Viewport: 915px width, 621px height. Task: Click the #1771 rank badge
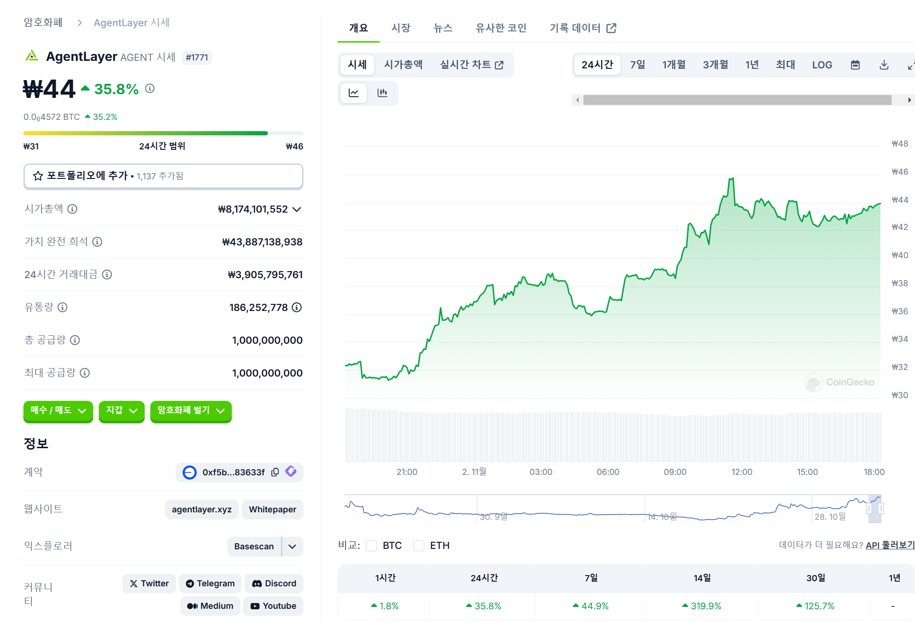(197, 58)
